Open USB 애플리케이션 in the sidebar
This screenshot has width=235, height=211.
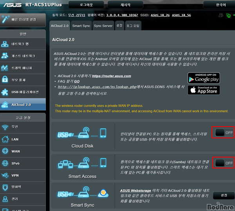23,92
